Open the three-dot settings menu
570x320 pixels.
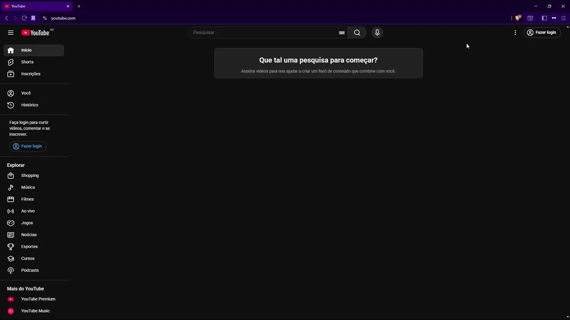click(x=515, y=32)
